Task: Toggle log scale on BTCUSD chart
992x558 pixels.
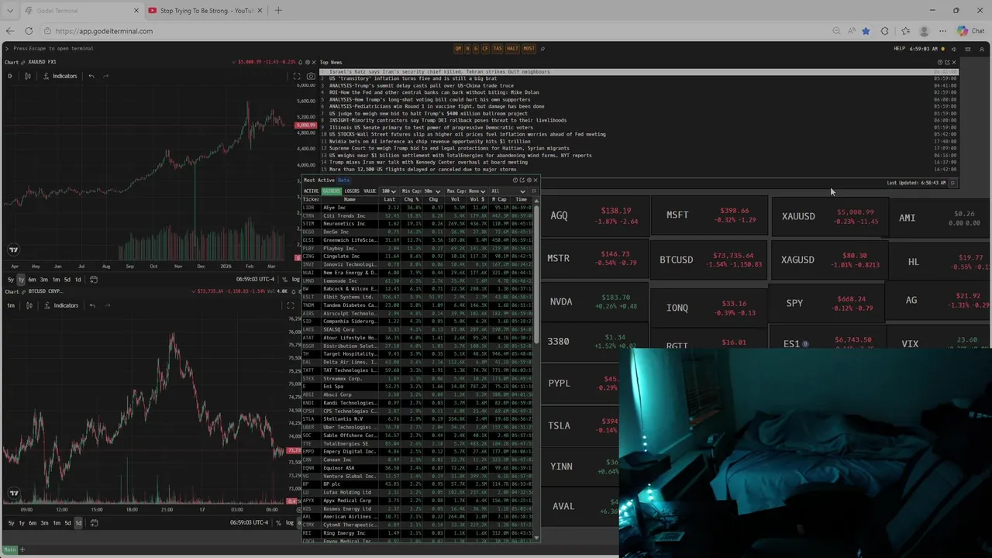Action: (289, 523)
